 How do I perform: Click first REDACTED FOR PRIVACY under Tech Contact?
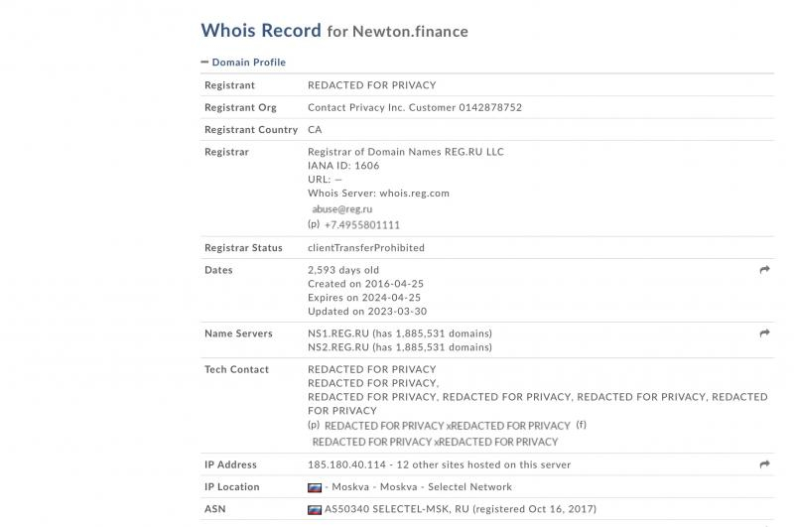point(371,369)
